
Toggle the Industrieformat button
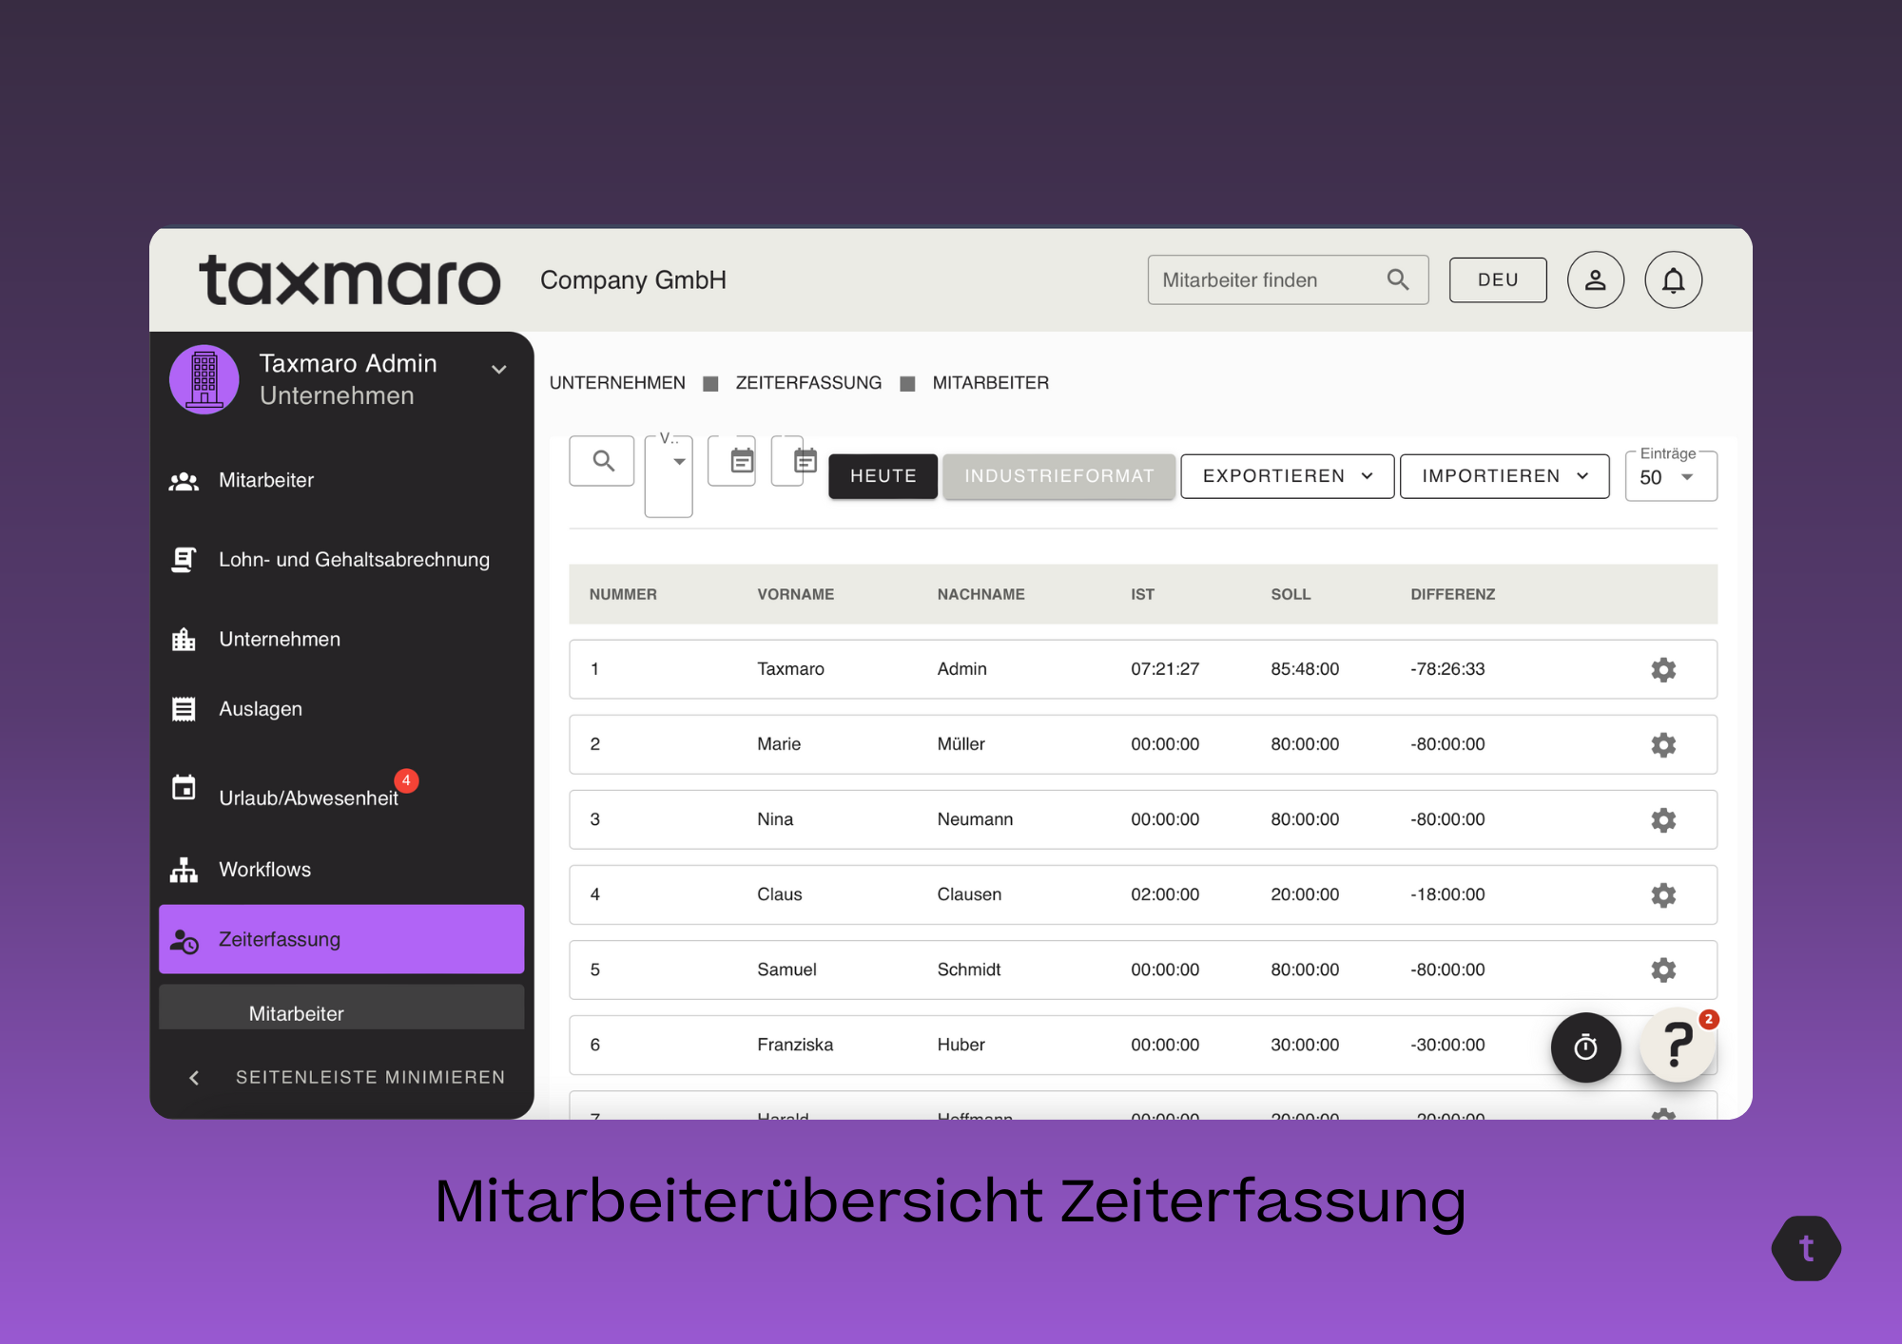(x=1058, y=476)
